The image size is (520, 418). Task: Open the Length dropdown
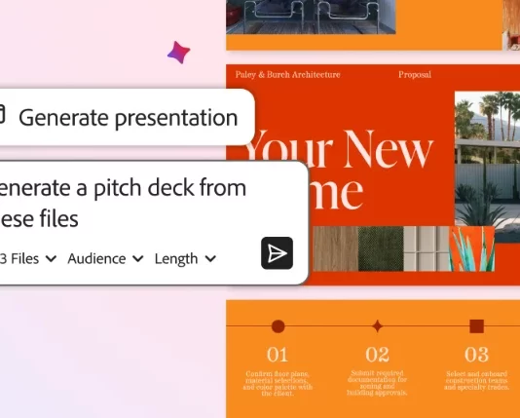(x=185, y=259)
